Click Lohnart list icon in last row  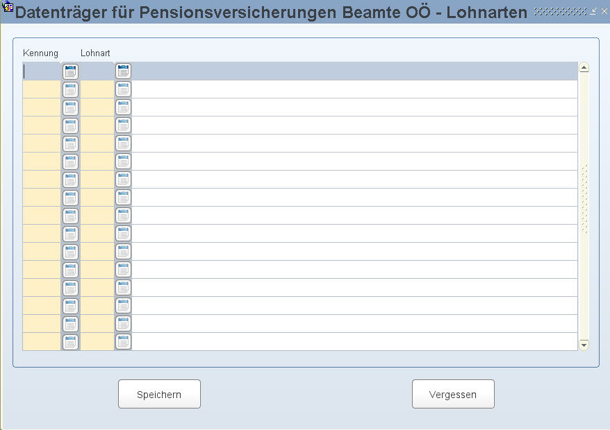click(123, 341)
